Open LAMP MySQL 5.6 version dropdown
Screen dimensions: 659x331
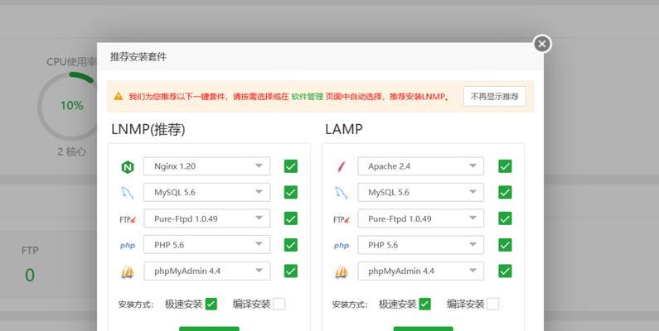point(421,192)
